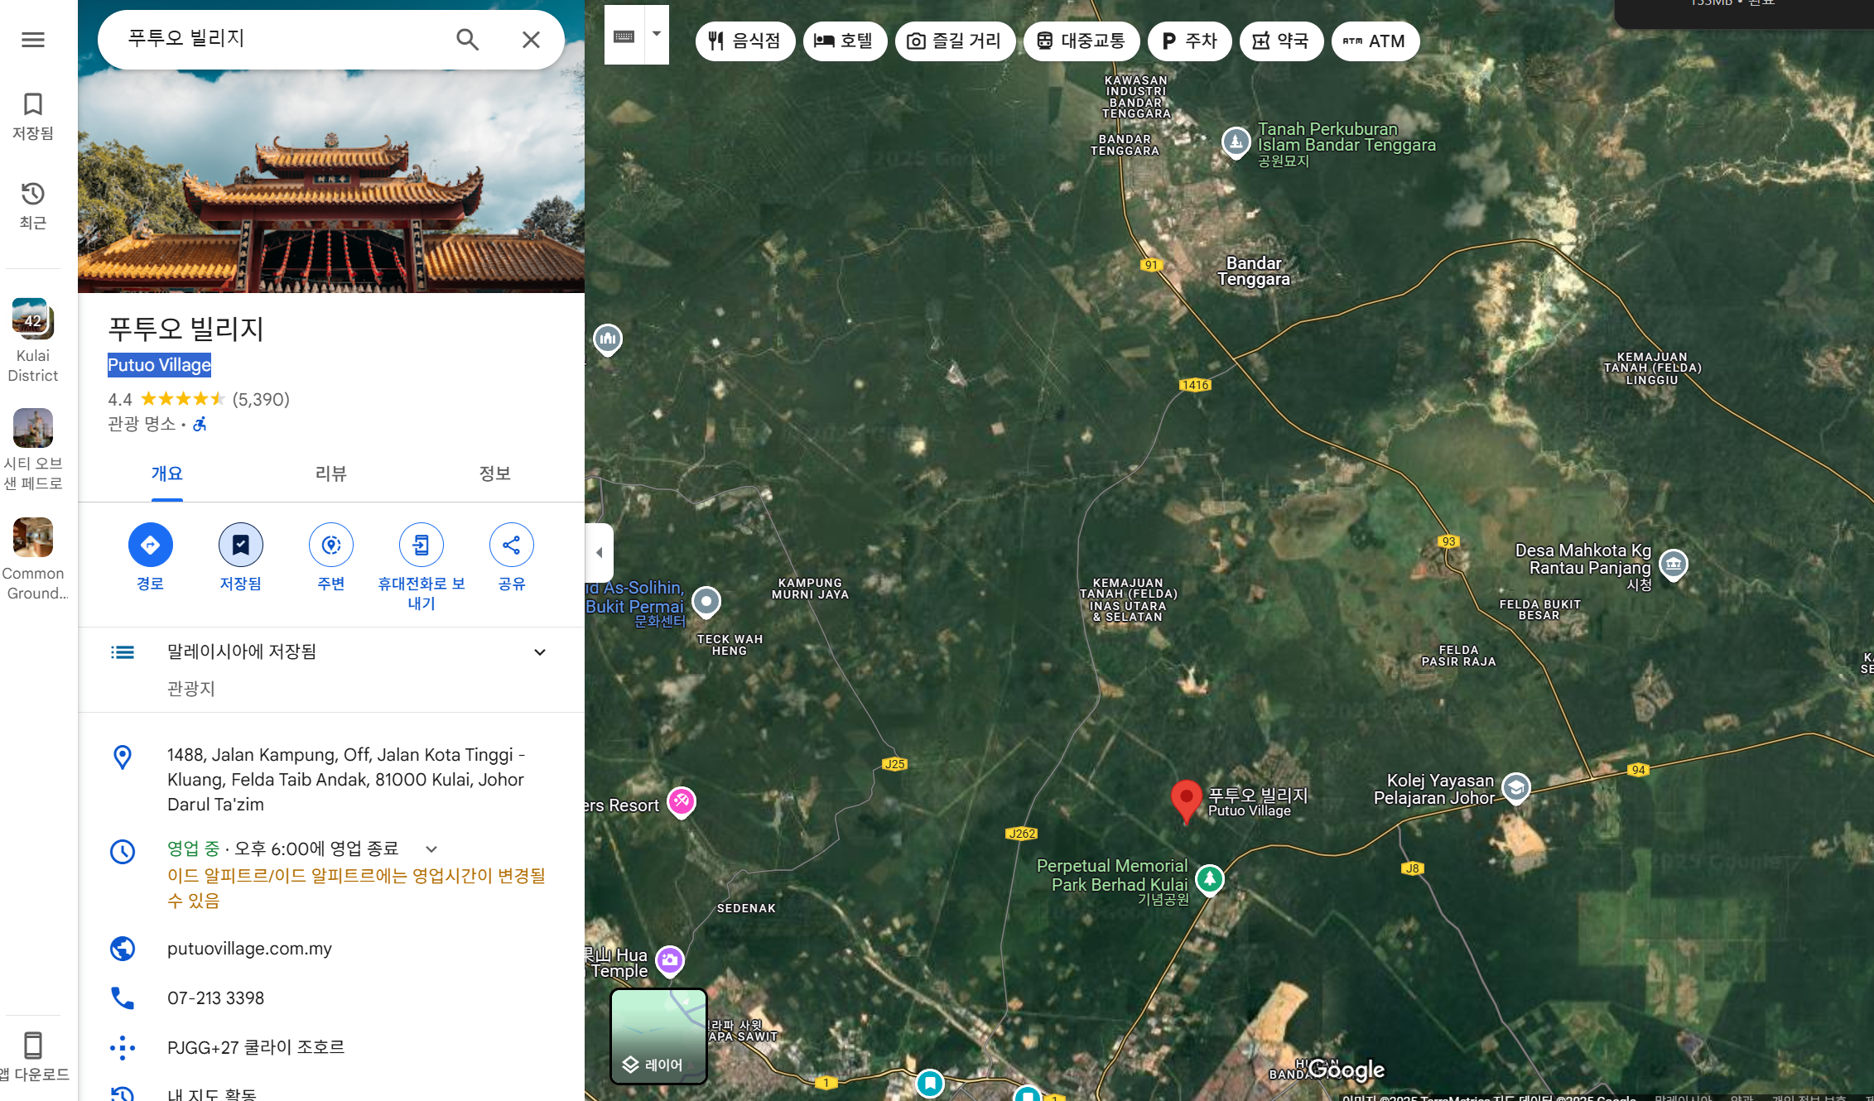Collapse the place details side panel
The height and width of the screenshot is (1101, 1874).
point(599,552)
